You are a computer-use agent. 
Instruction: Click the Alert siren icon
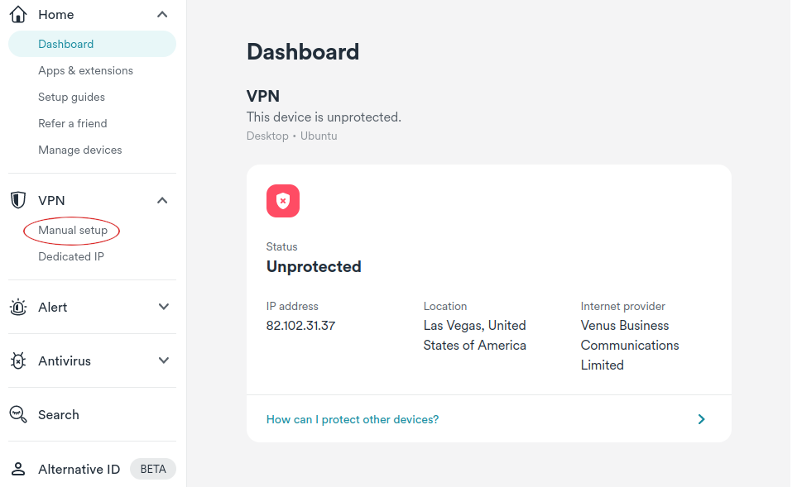tap(17, 307)
